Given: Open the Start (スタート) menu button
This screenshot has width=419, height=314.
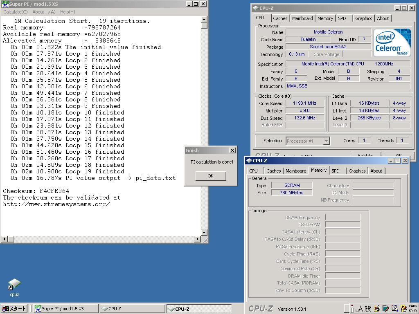Looking at the screenshot, I should pyautogui.click(x=14, y=309).
